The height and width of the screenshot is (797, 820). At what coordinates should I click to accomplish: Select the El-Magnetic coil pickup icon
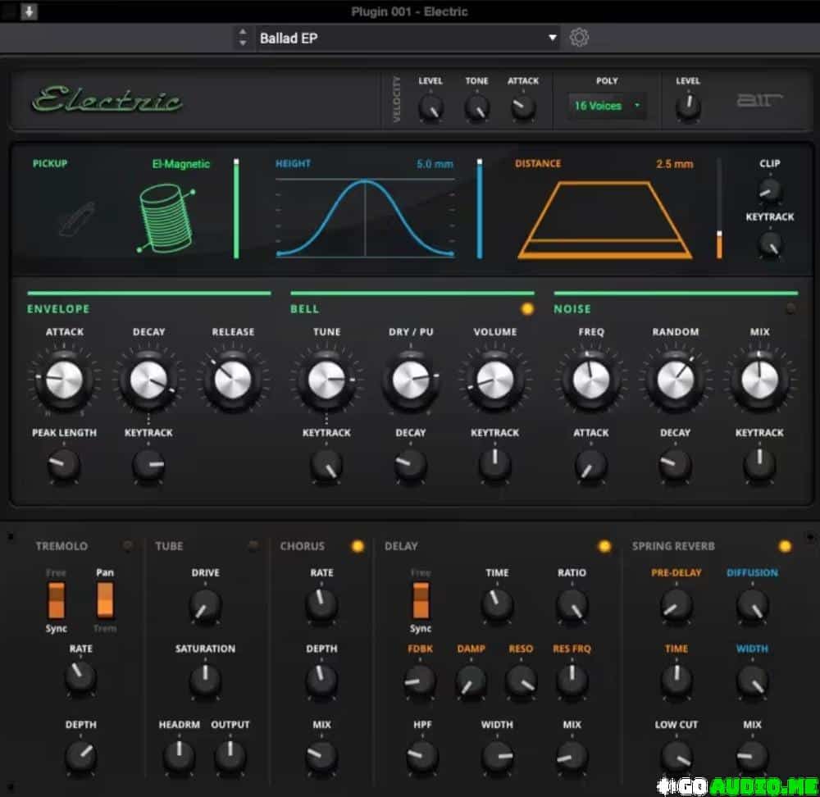(x=166, y=218)
